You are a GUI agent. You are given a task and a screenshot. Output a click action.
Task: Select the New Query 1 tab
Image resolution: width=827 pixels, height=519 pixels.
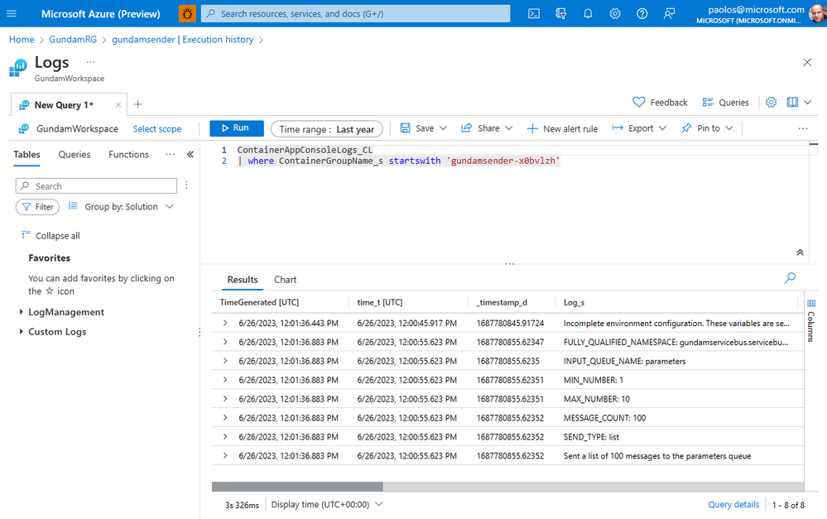63,105
